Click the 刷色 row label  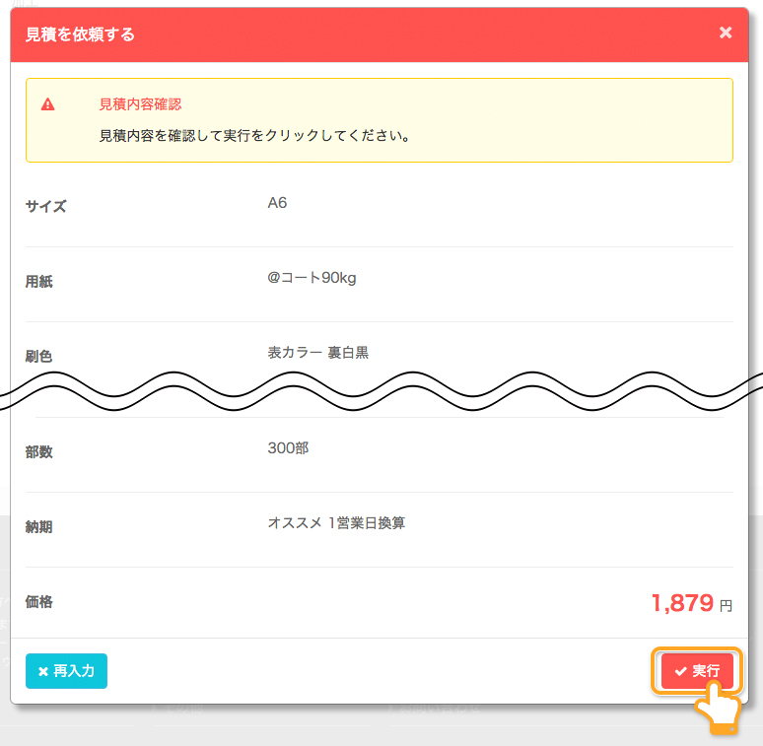(x=38, y=356)
